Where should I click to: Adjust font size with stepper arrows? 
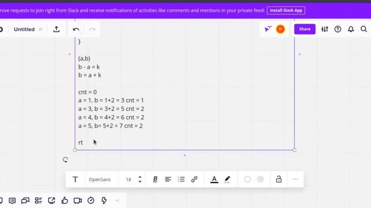pos(140,180)
